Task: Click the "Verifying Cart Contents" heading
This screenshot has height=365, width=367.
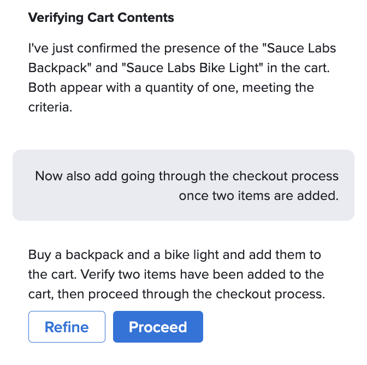Action: pyautogui.click(x=101, y=17)
